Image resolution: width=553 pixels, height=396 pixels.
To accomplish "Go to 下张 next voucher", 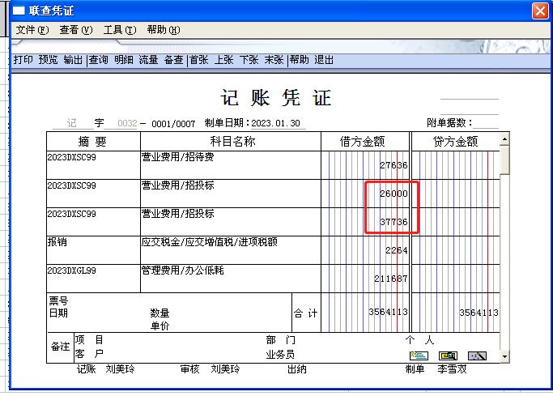I will [x=249, y=60].
